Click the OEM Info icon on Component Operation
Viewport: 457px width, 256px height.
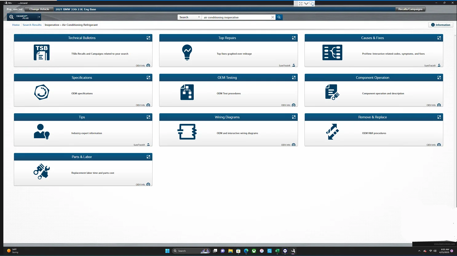coord(439,105)
